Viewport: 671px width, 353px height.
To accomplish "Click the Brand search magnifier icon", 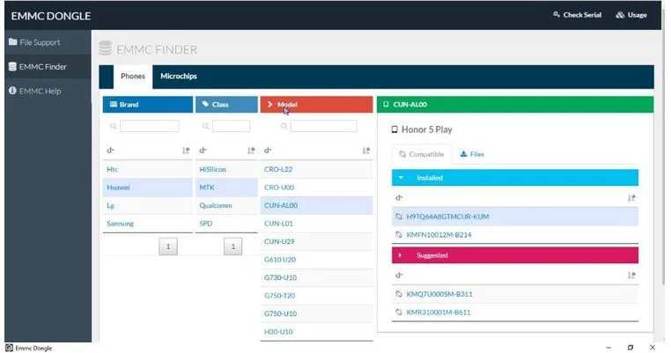I will tap(113, 126).
